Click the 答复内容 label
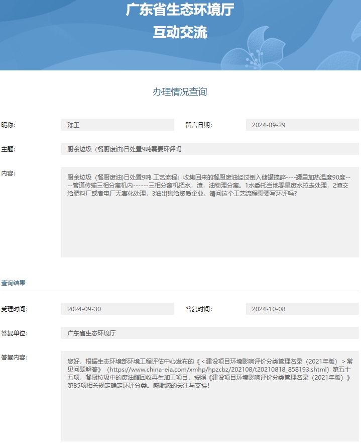Image resolution: width=361 pixels, height=445 pixels. (x=15, y=357)
